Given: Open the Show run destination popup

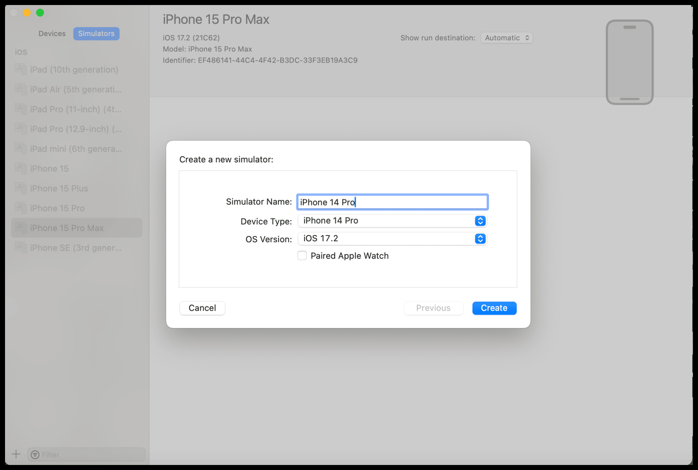Looking at the screenshot, I should tap(507, 38).
